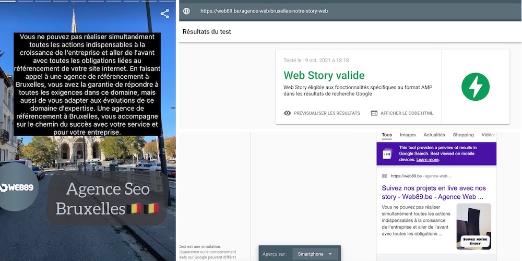Click the tested URL web89.be in the address field
This screenshot has width=522, height=261.
pos(264,11)
